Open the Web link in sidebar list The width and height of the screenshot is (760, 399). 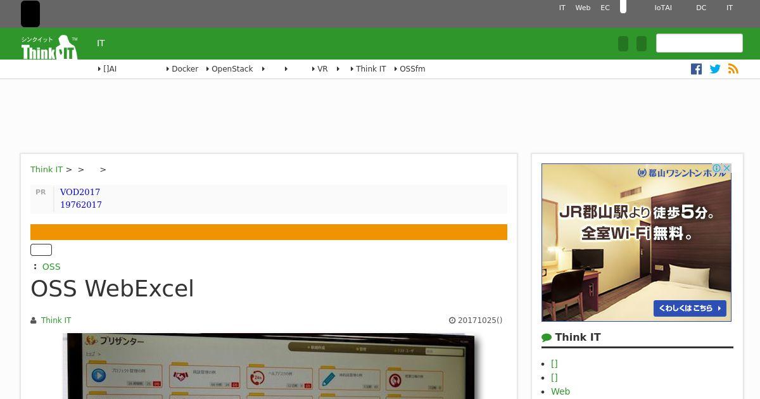pyautogui.click(x=560, y=391)
